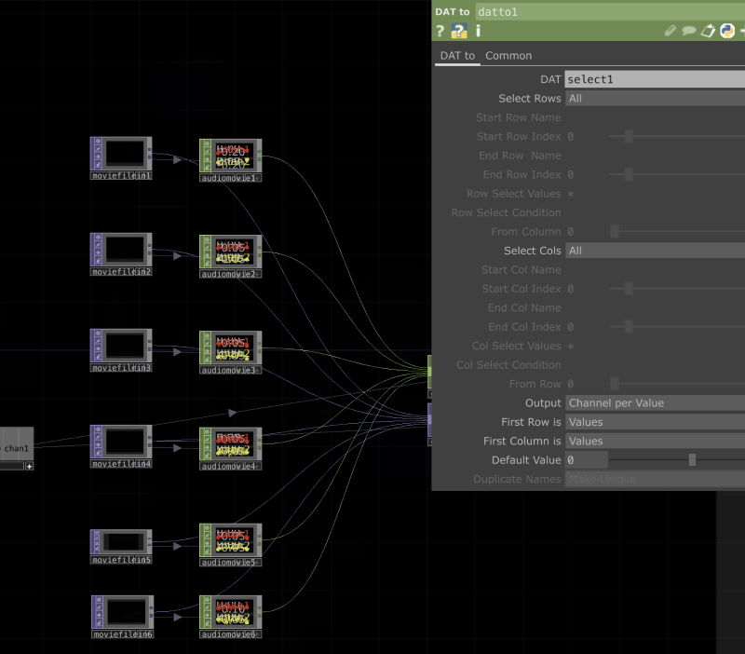Open the Output 'Channel per Value' dropdown
Image resolution: width=745 pixels, height=654 pixels.
click(654, 402)
